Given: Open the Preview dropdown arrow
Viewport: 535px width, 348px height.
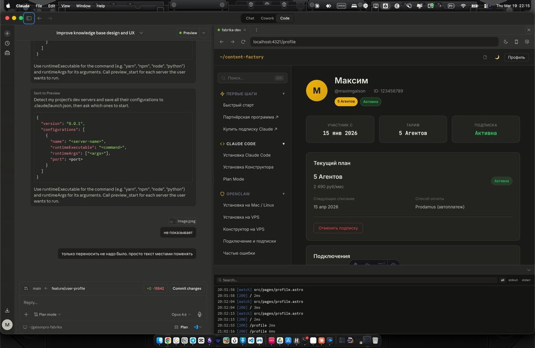Looking at the screenshot, I should point(204,33).
